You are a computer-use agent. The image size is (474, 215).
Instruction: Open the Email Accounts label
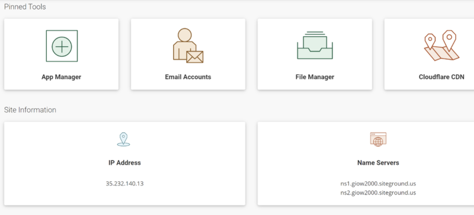point(188,77)
